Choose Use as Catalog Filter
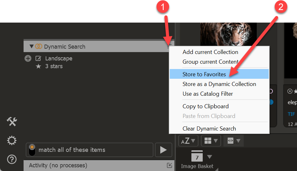 [219, 94]
